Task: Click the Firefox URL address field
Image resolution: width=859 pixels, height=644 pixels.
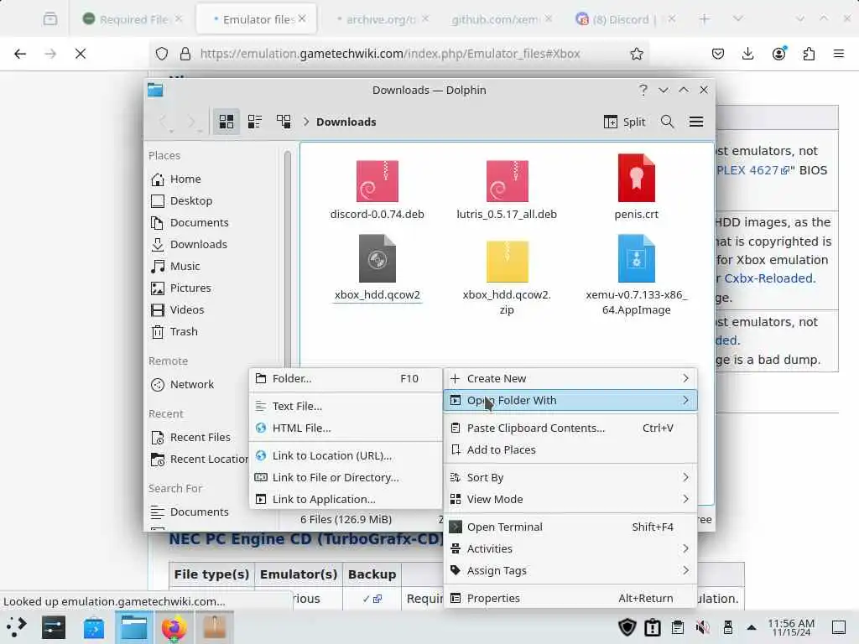Action: pyautogui.click(x=398, y=54)
